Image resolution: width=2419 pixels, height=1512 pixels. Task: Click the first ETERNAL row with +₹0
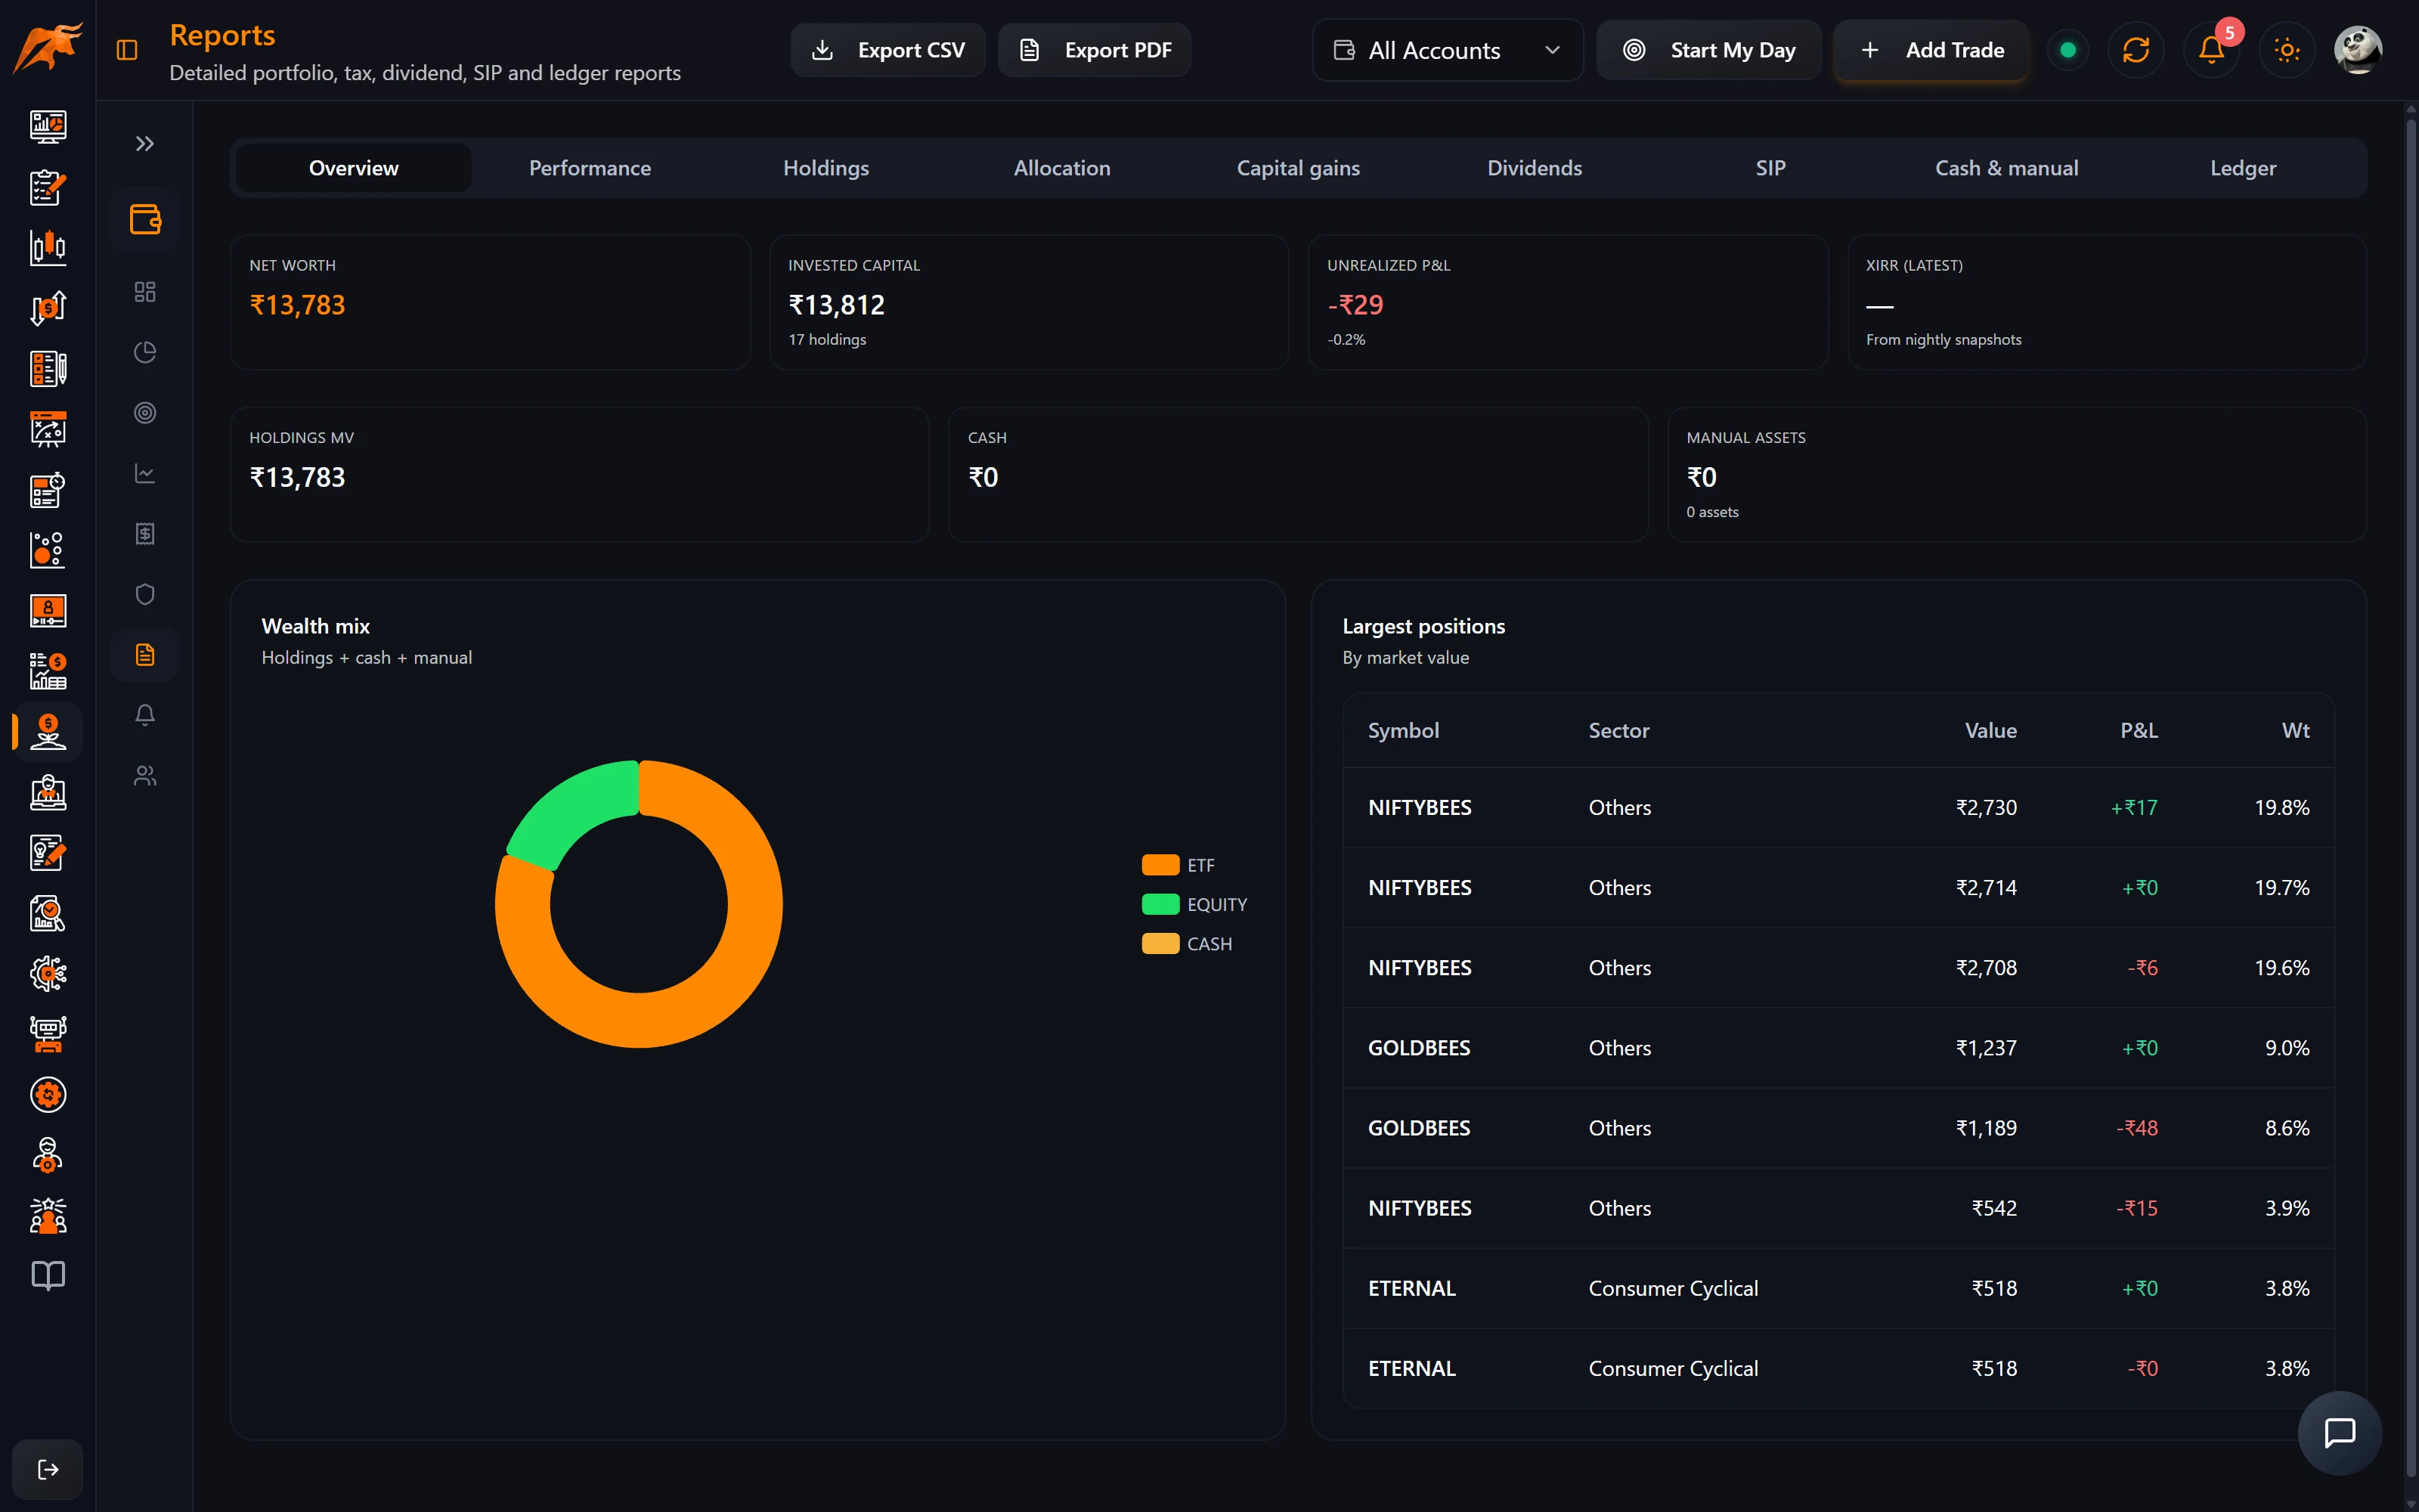point(1838,1288)
